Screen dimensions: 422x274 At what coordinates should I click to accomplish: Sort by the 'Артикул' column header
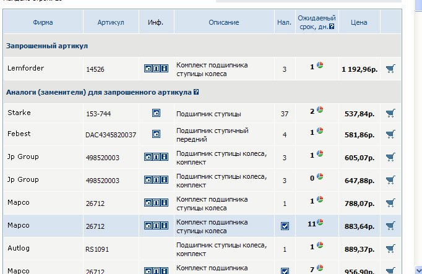point(111,22)
